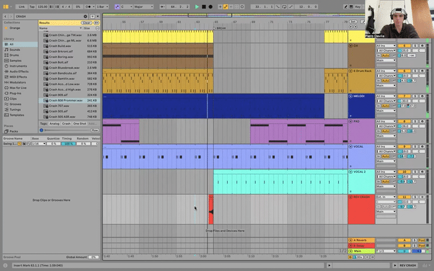Image resolution: width=434 pixels, height=271 pixels.
Task: Open the 1 Bar quantization dropdown
Action: 102,7
